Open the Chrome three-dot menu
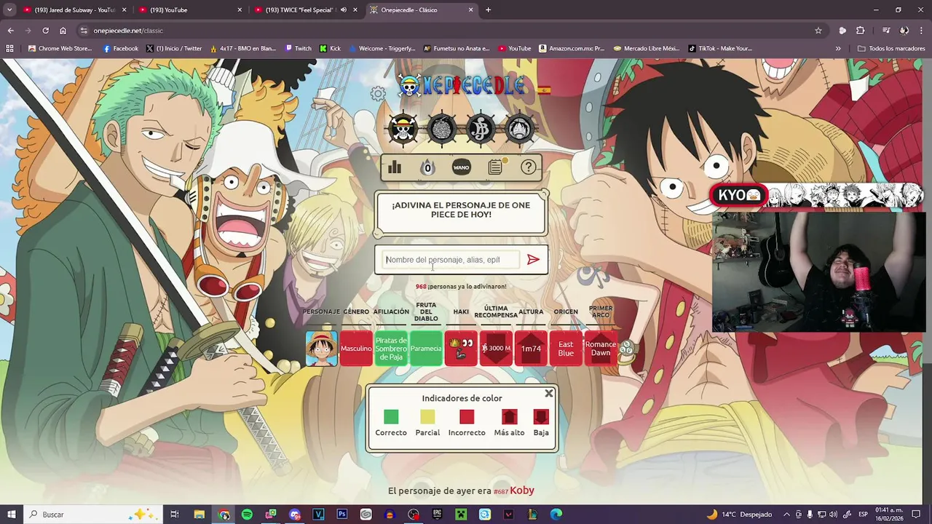 921,31
